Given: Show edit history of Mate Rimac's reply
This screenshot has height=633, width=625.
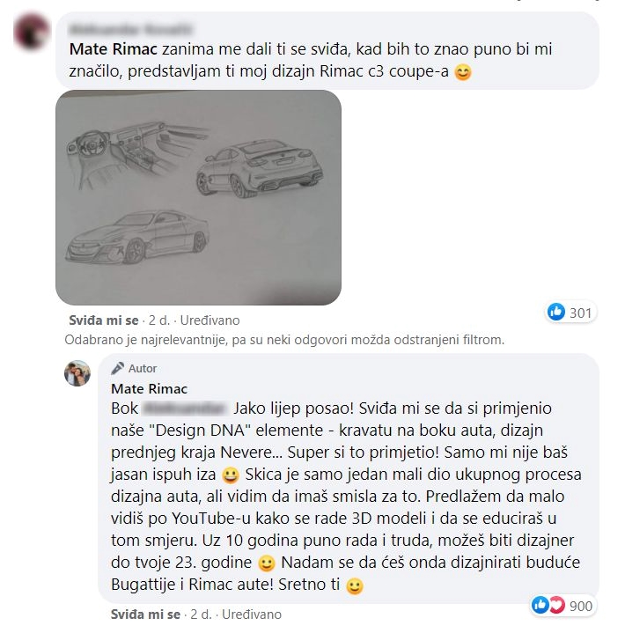Looking at the screenshot, I should click(x=252, y=614).
